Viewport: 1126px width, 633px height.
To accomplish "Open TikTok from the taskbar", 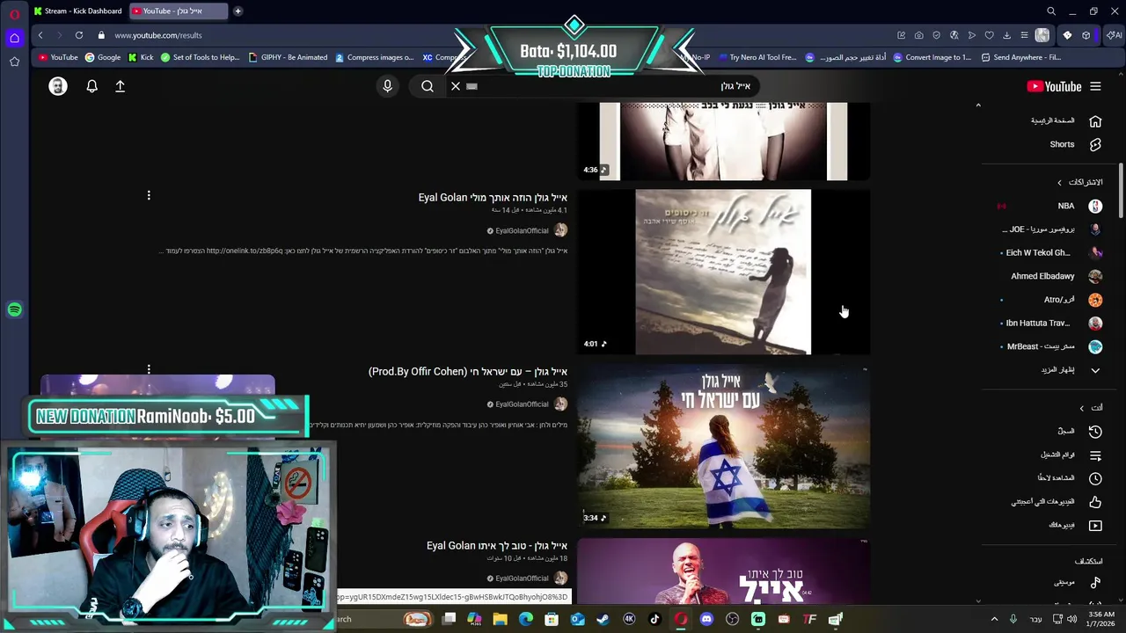I will 654,619.
